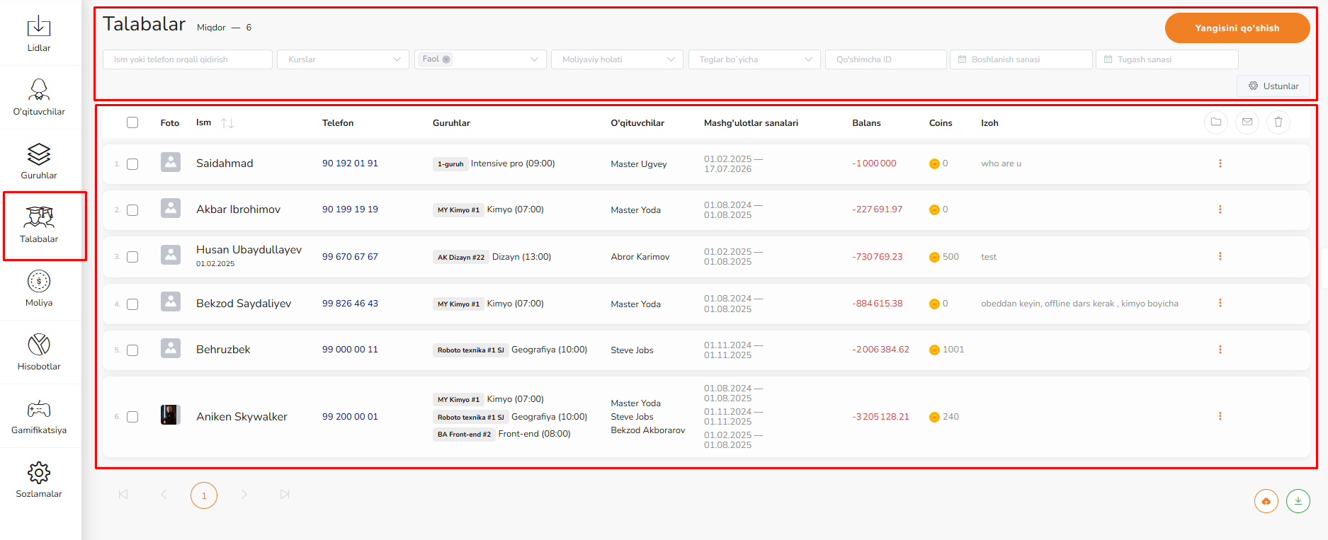Switch to Moliya section in sidebar
Screen dimensions: 1328x540
pos(39,289)
